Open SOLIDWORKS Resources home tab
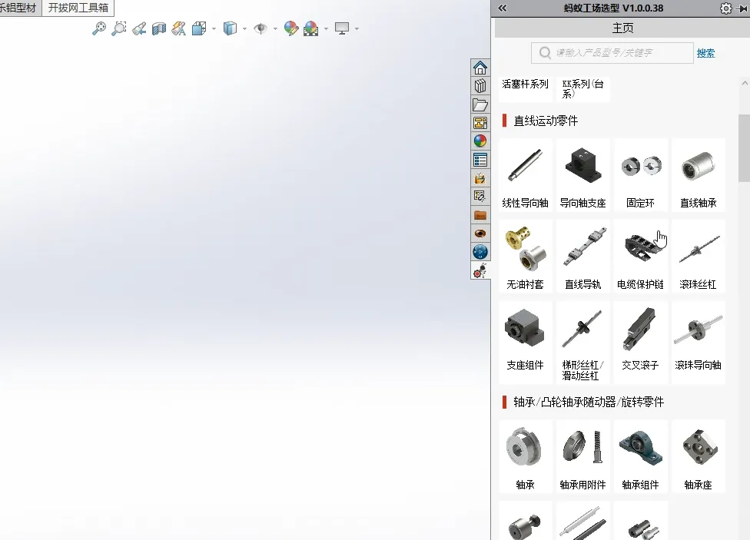Viewport: 750px width, 540px height. click(x=480, y=68)
